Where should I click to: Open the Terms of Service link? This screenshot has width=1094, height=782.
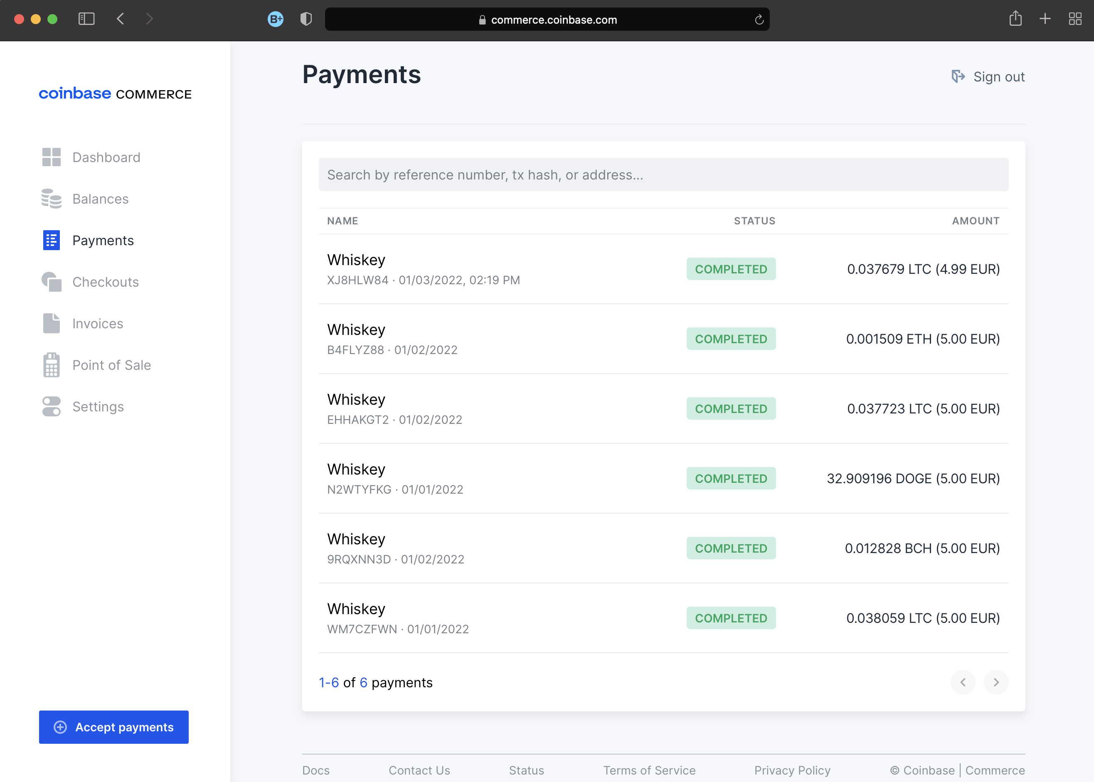coord(649,770)
